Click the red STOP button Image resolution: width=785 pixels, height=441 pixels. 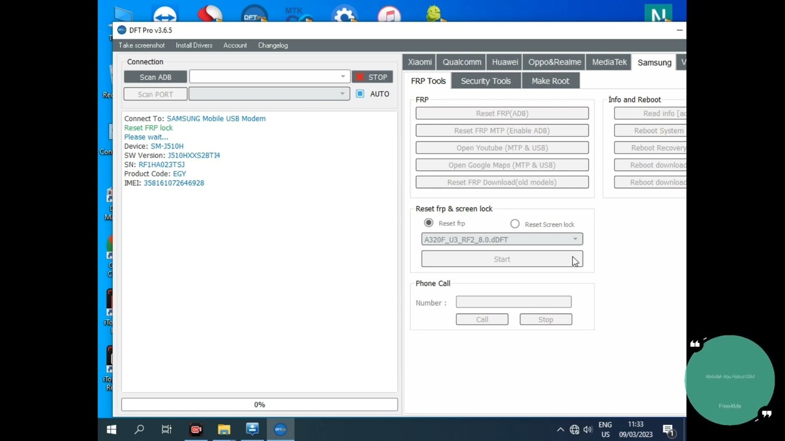372,77
